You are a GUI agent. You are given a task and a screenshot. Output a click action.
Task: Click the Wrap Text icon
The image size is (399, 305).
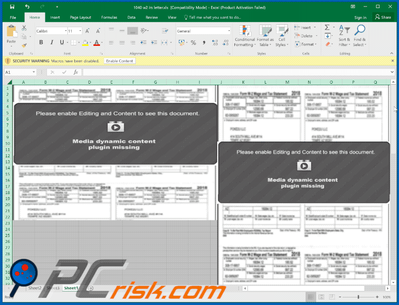click(165, 31)
